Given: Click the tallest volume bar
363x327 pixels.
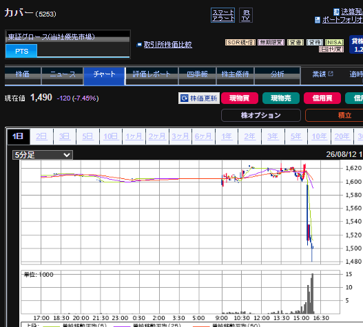Looking at the screenshot, I should click(x=312, y=293).
